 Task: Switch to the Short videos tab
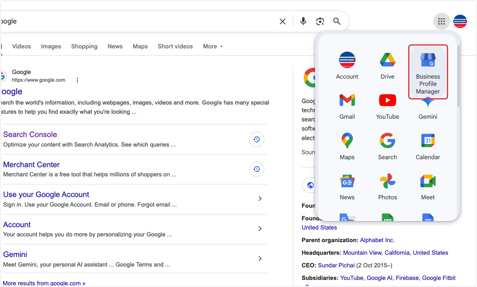[x=175, y=46]
